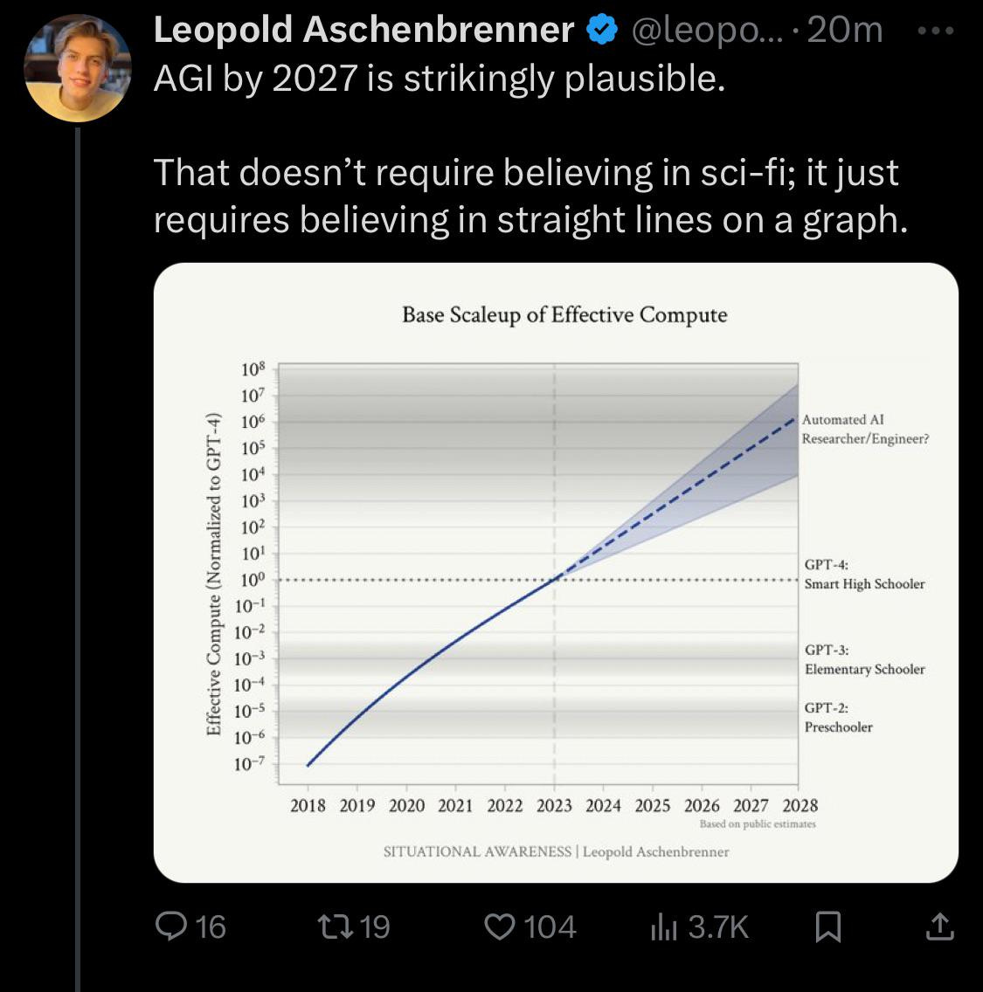Image resolution: width=983 pixels, height=992 pixels.
Task: Expand the share options menu
Action: click(x=939, y=927)
